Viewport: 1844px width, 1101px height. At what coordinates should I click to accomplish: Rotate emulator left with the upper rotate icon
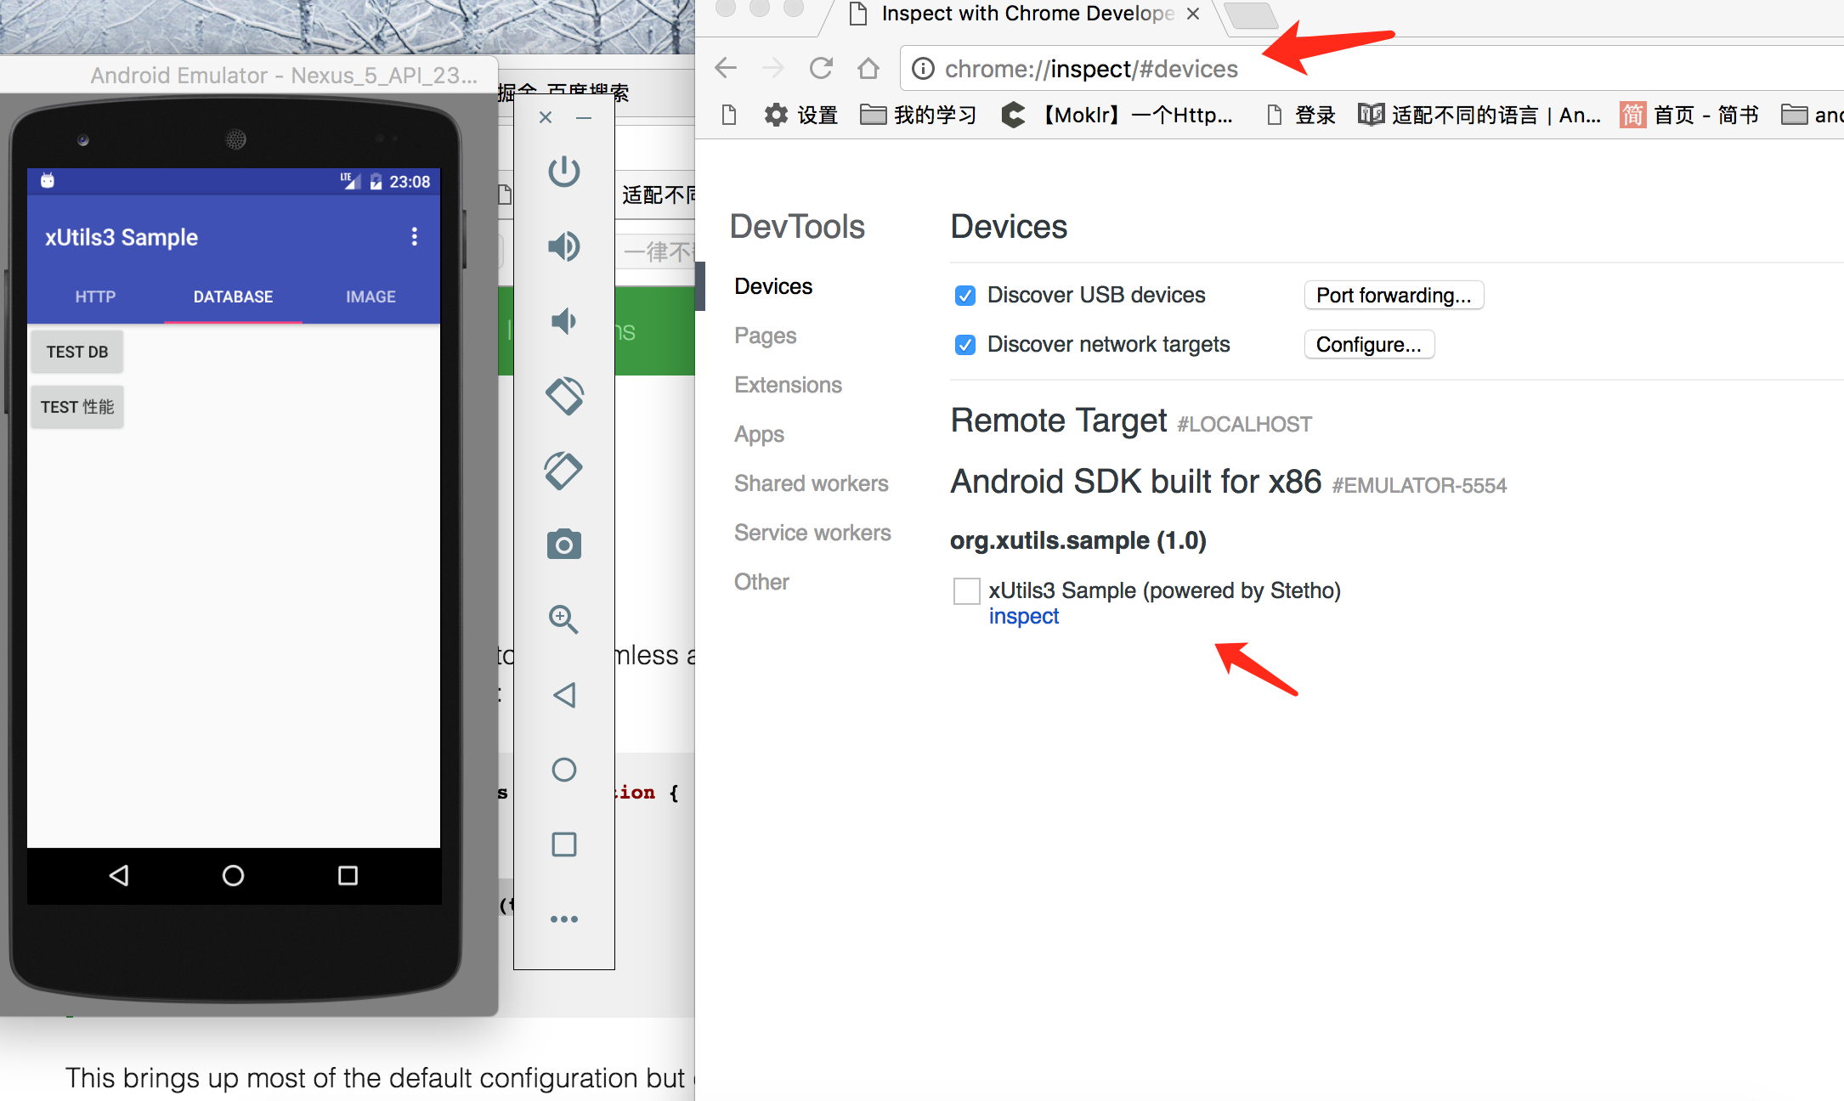click(564, 396)
